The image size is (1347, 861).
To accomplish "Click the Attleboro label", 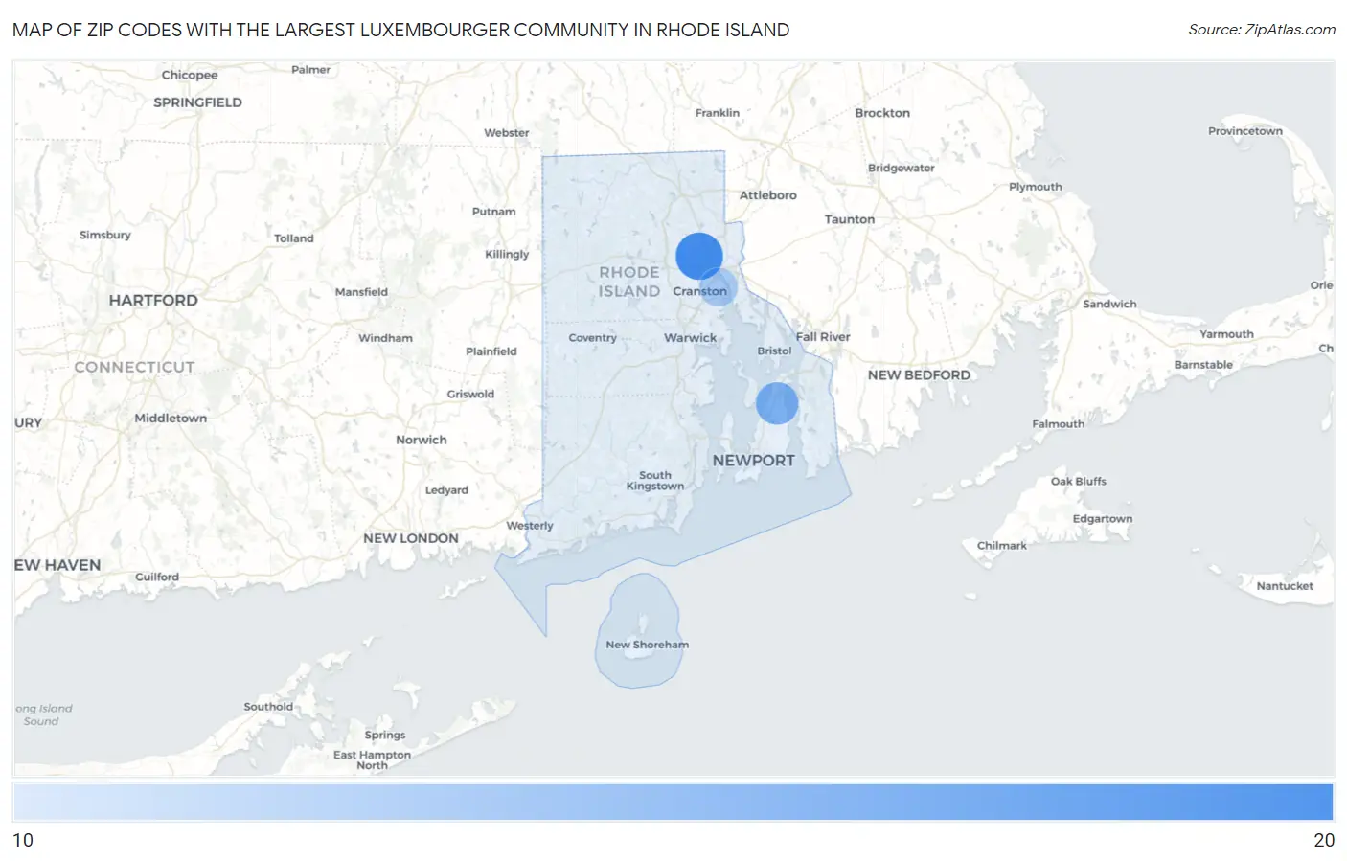I will pos(768,195).
